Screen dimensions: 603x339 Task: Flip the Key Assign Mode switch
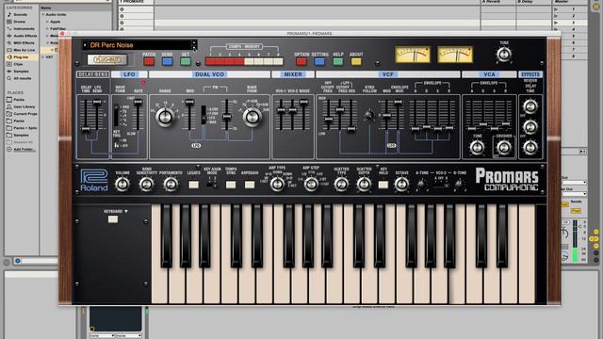click(x=211, y=185)
